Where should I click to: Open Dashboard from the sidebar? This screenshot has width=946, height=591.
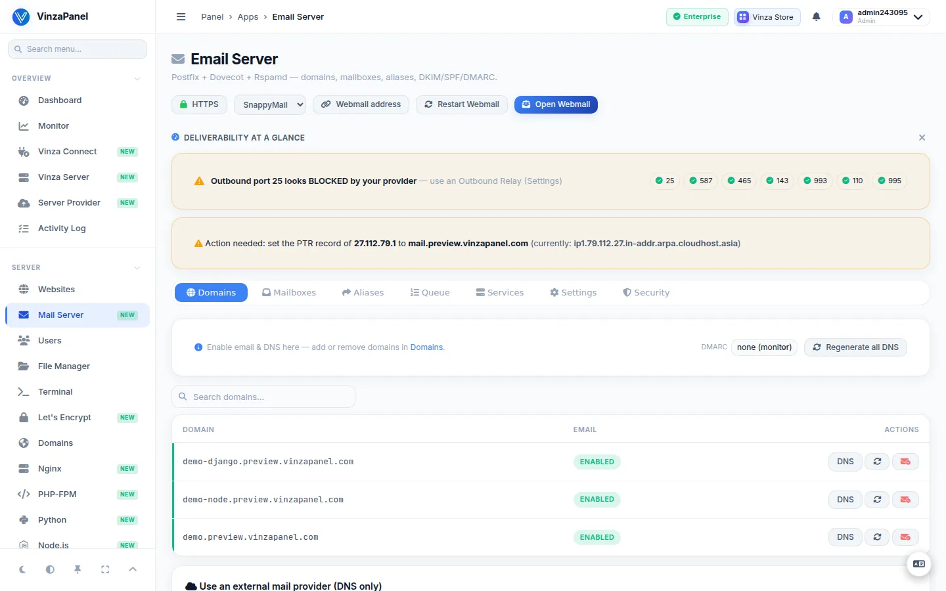(x=78, y=100)
